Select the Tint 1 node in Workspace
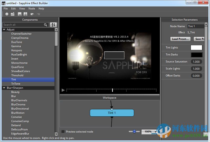 coord(112,113)
